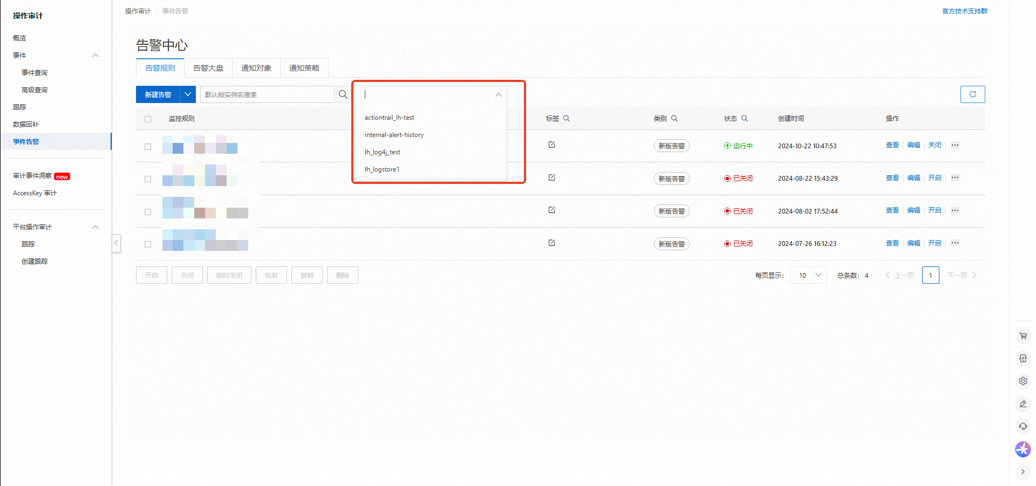Filter by 标签 using its search icon

(567, 119)
